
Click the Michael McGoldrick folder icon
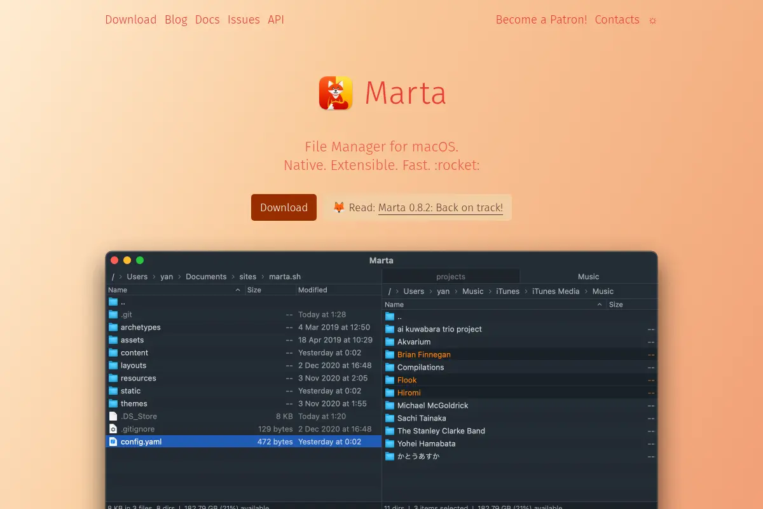(390, 405)
